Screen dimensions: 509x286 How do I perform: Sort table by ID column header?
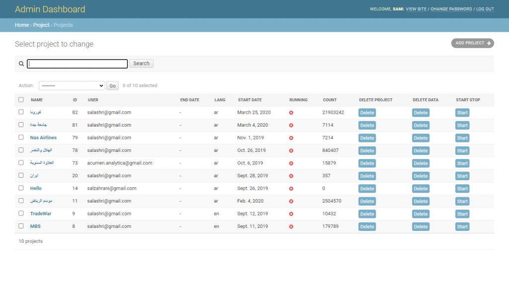pyautogui.click(x=75, y=100)
